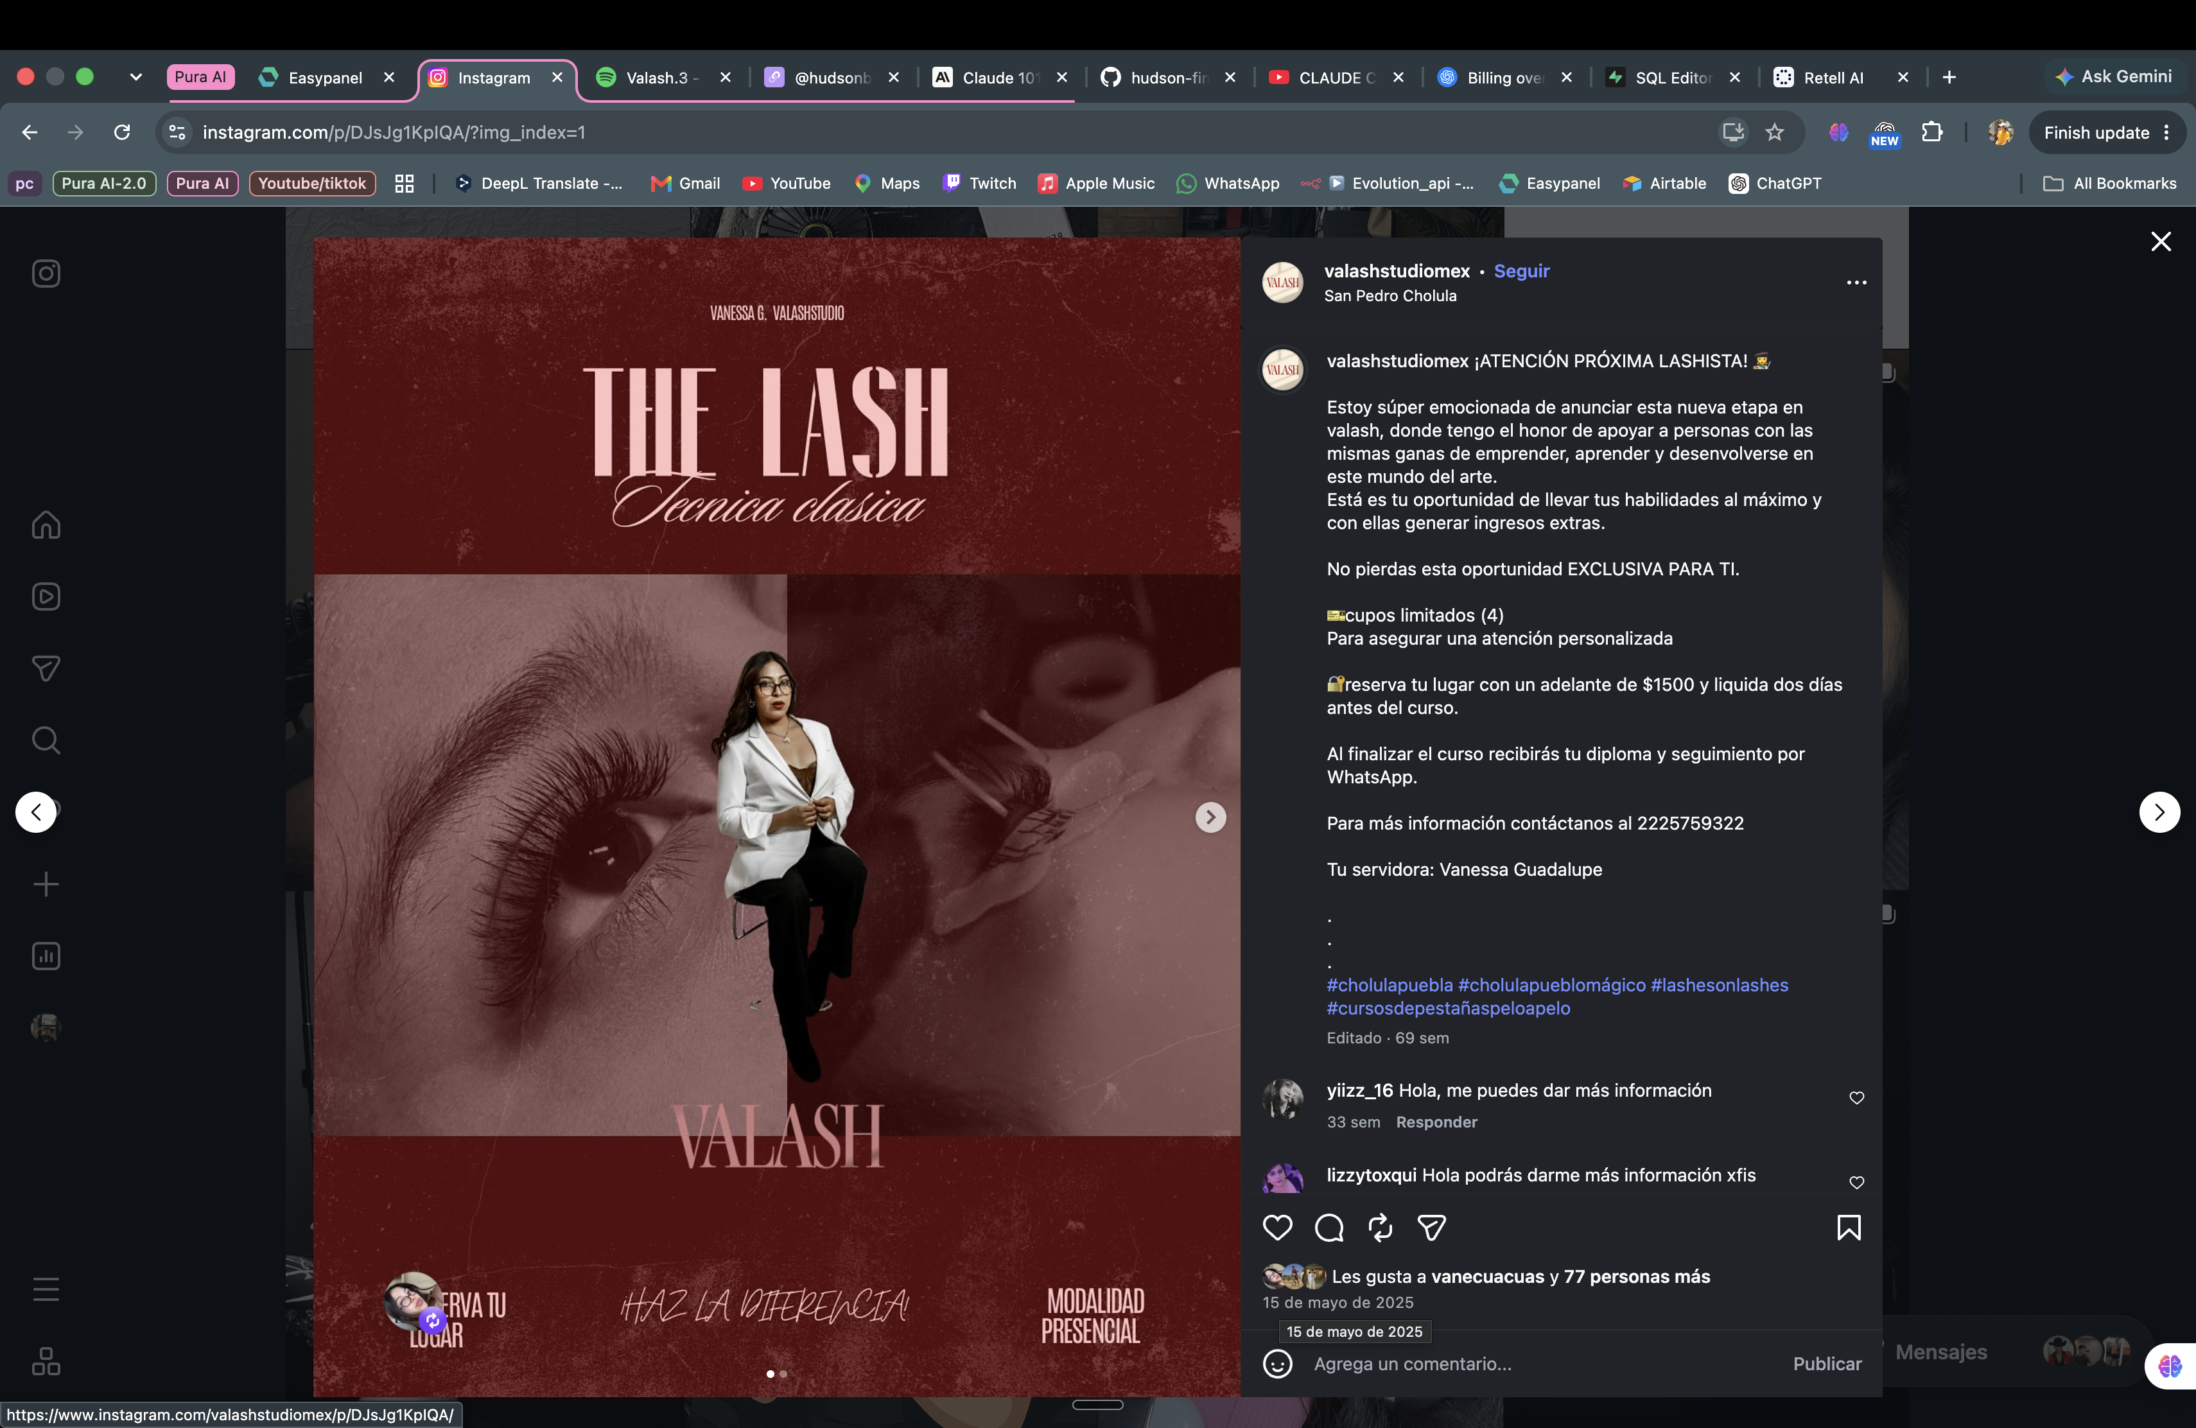This screenshot has height=1428, width=2196.
Task: Bookmark this page with star icon
Action: (1774, 133)
